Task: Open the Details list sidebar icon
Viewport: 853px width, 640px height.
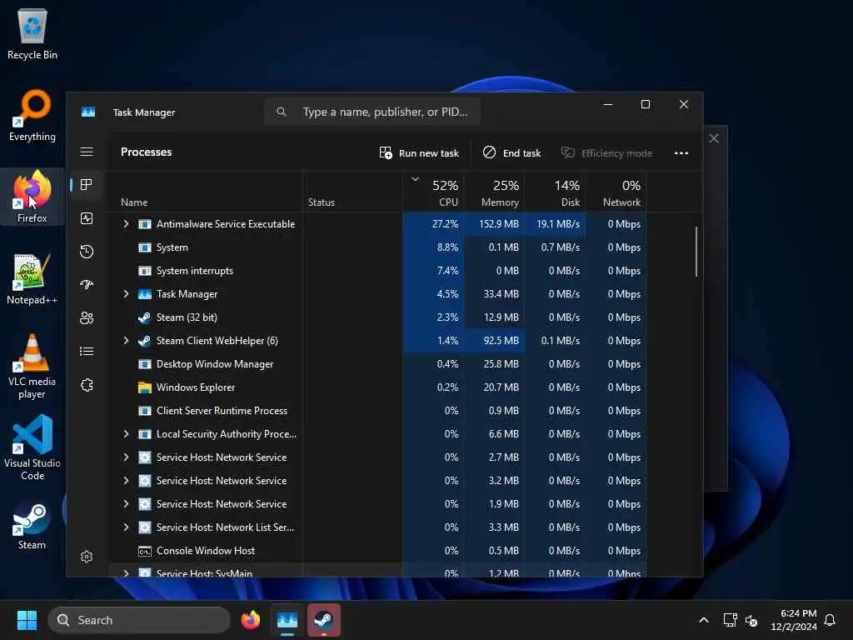Action: pyautogui.click(x=87, y=352)
